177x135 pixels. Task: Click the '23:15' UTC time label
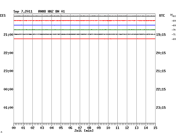point(161,107)
